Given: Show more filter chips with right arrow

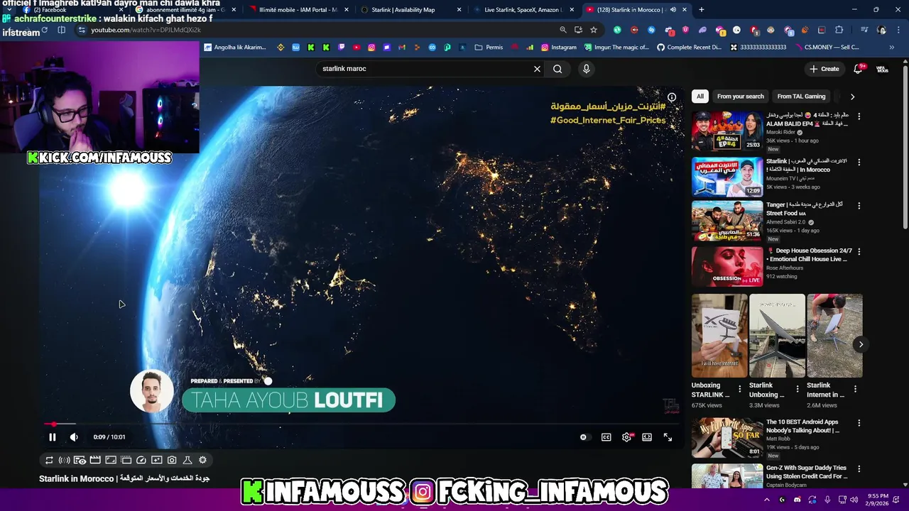Looking at the screenshot, I should [852, 97].
